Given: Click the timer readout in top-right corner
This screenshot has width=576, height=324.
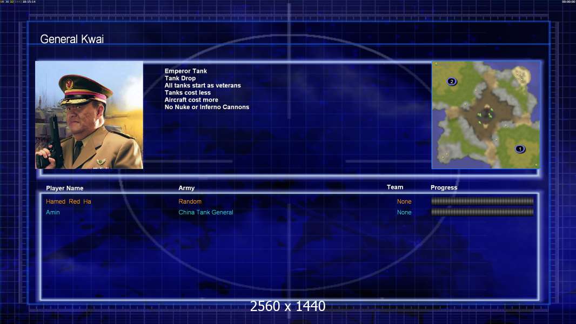Looking at the screenshot, I should [x=568, y=2].
